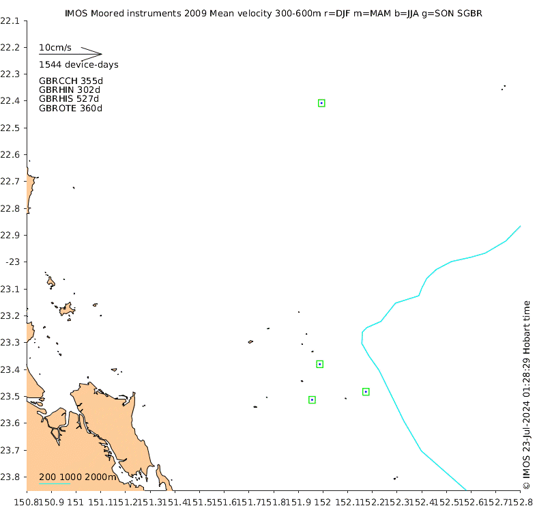Select the 'GBRHIN 302d' mooring entry
The height and width of the screenshot is (519, 537).
pos(70,90)
